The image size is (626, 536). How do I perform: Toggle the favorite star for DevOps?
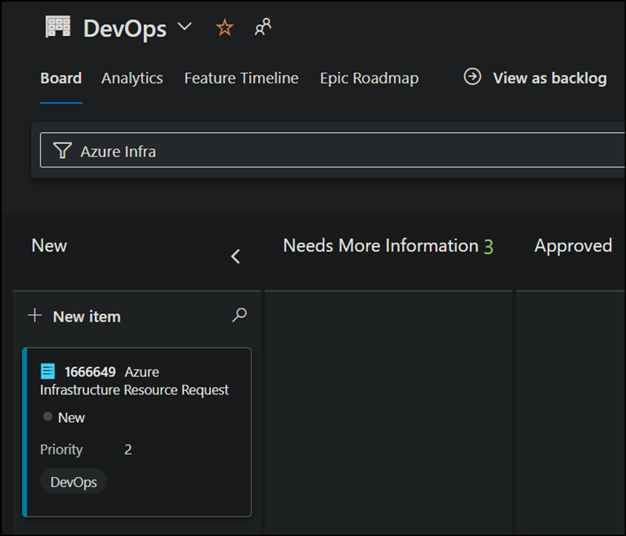click(224, 27)
